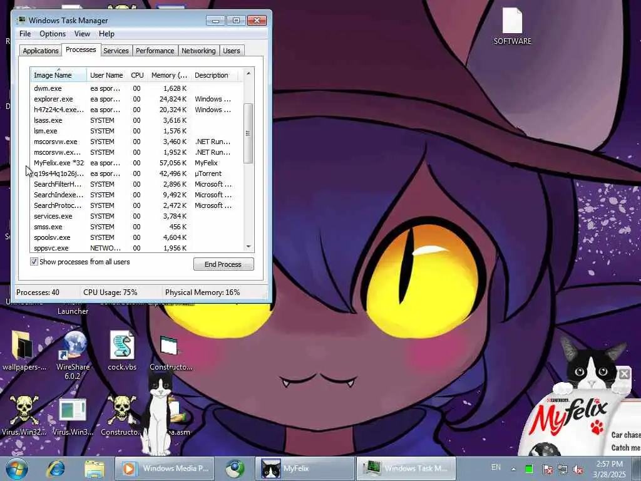
Task: Switch to the Networking tab
Action: coord(198,51)
